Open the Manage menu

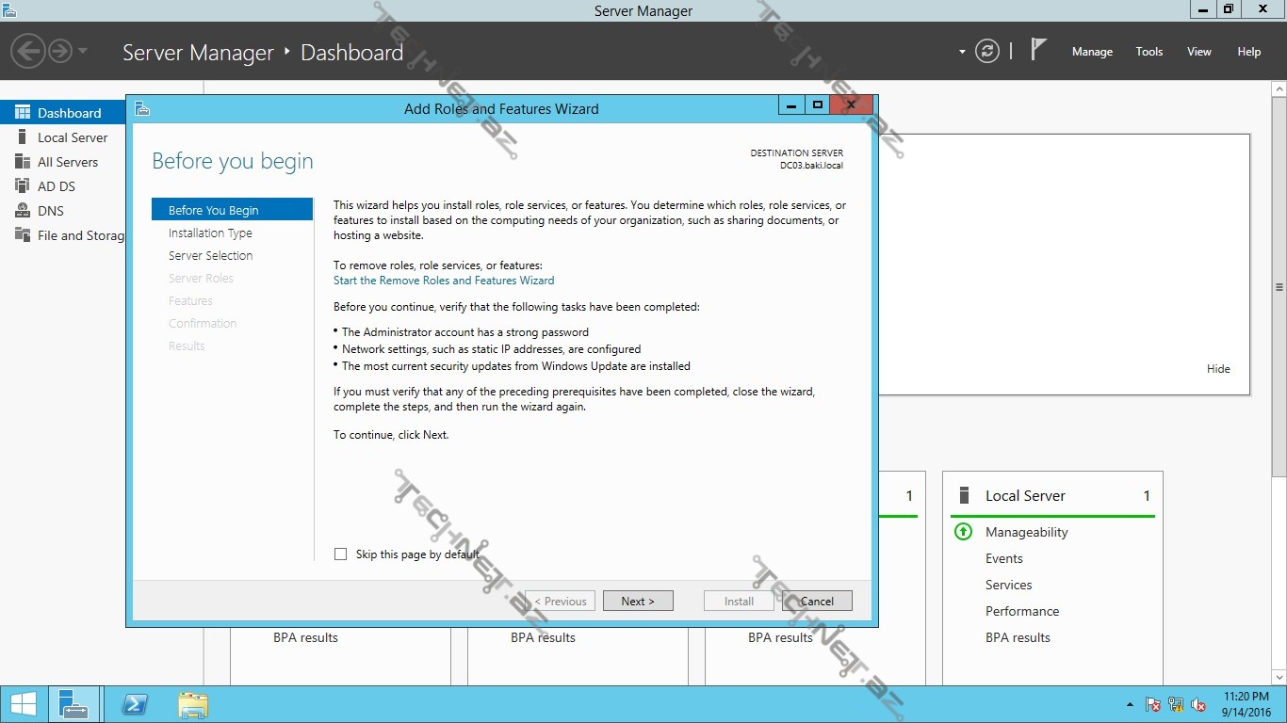[x=1092, y=52]
